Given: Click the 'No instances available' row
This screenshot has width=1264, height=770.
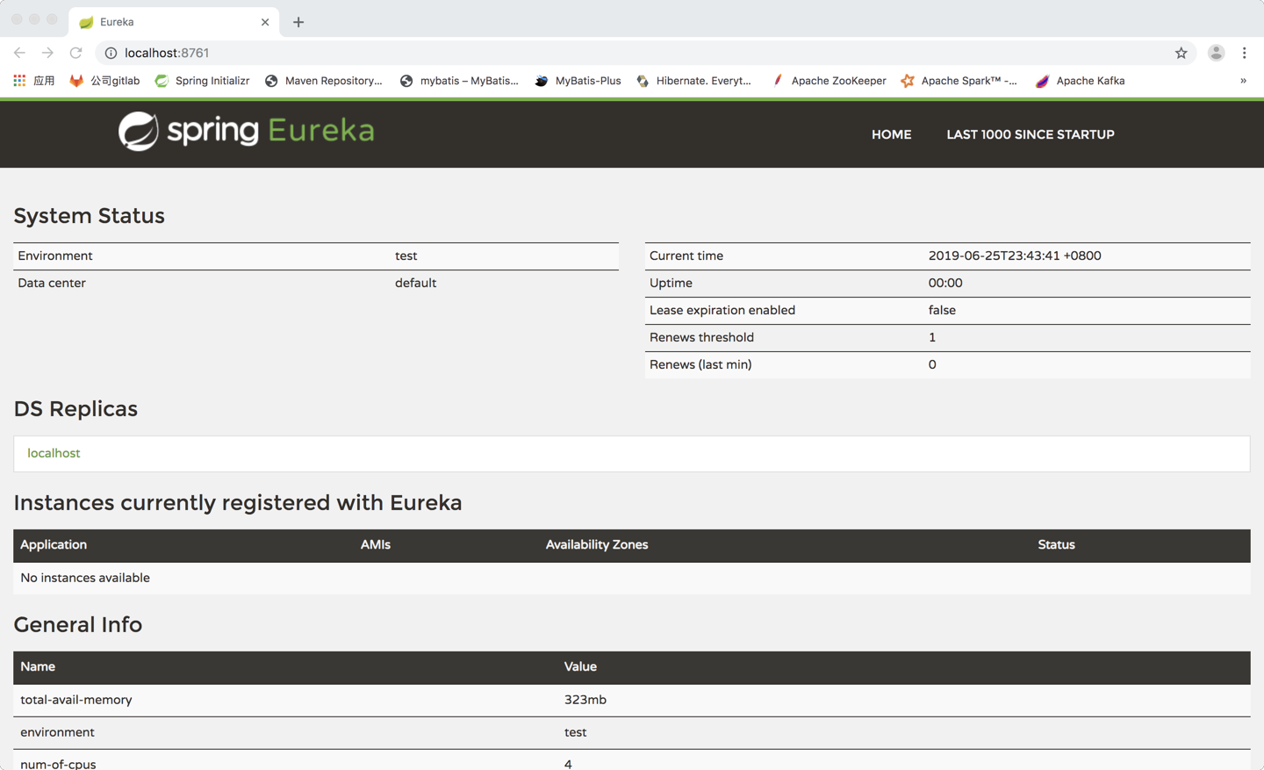Looking at the screenshot, I should (x=632, y=578).
